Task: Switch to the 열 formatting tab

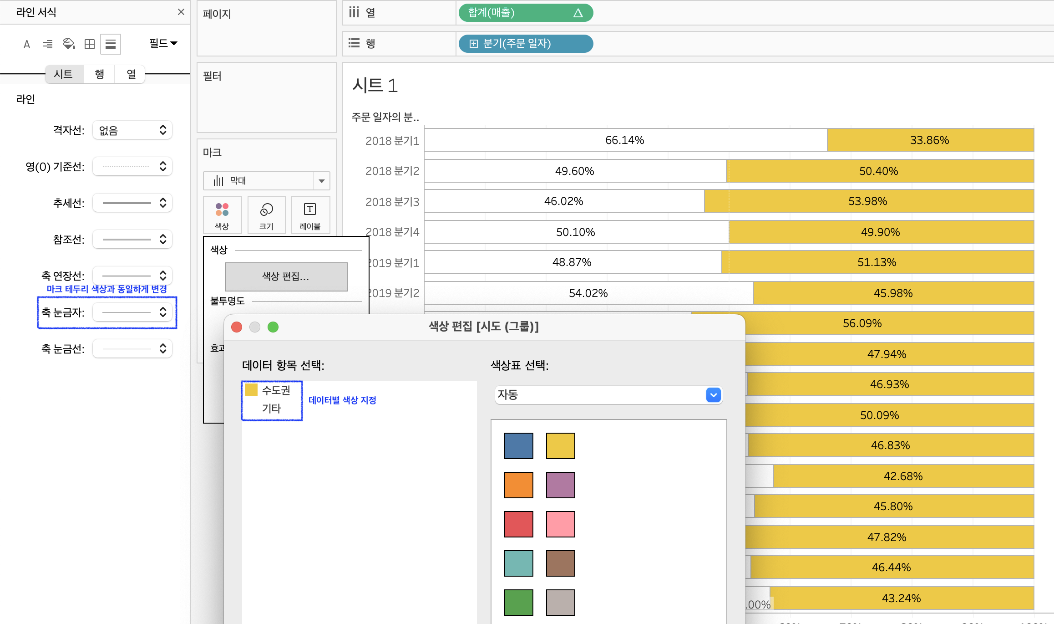Action: coord(131,74)
